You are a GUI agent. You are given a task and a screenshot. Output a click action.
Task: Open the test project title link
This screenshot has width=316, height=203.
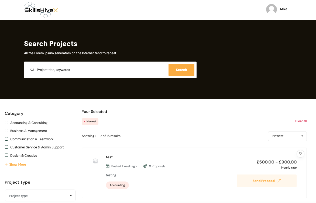tap(109, 157)
